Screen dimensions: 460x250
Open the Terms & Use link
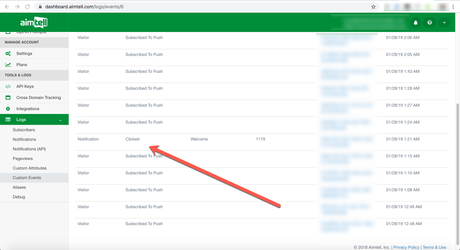click(x=434, y=247)
